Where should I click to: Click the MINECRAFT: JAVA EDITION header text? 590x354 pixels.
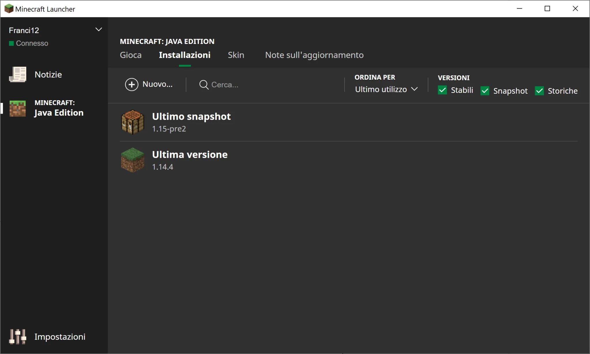point(167,41)
